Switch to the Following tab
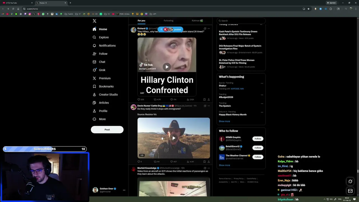 pyautogui.click(x=169, y=20)
